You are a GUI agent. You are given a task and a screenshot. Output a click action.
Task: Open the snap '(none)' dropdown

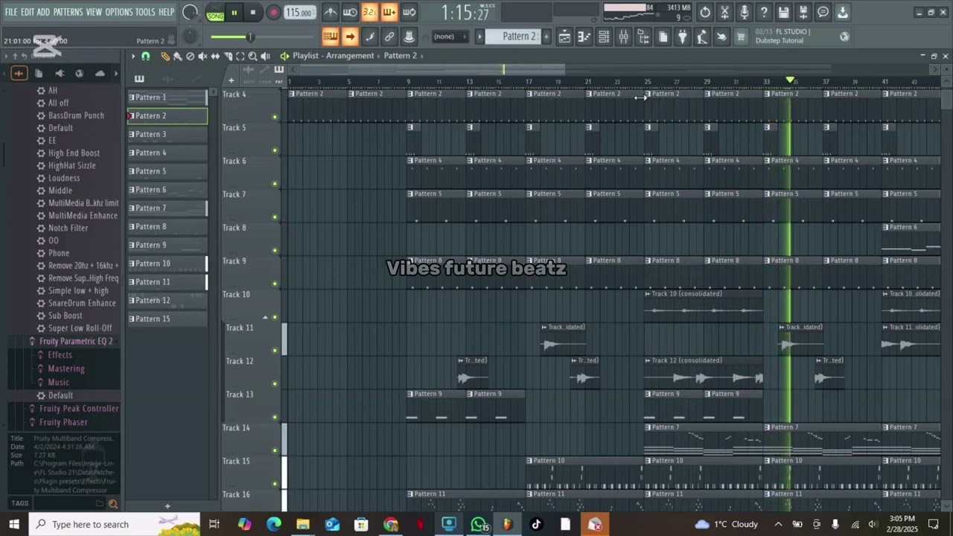click(449, 36)
